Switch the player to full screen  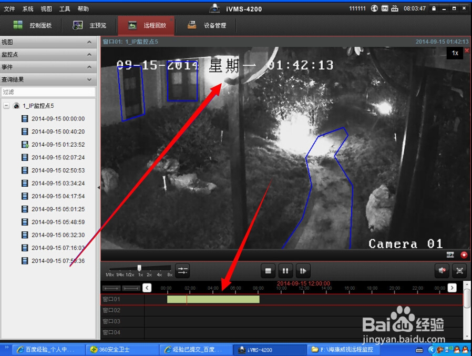(459, 270)
